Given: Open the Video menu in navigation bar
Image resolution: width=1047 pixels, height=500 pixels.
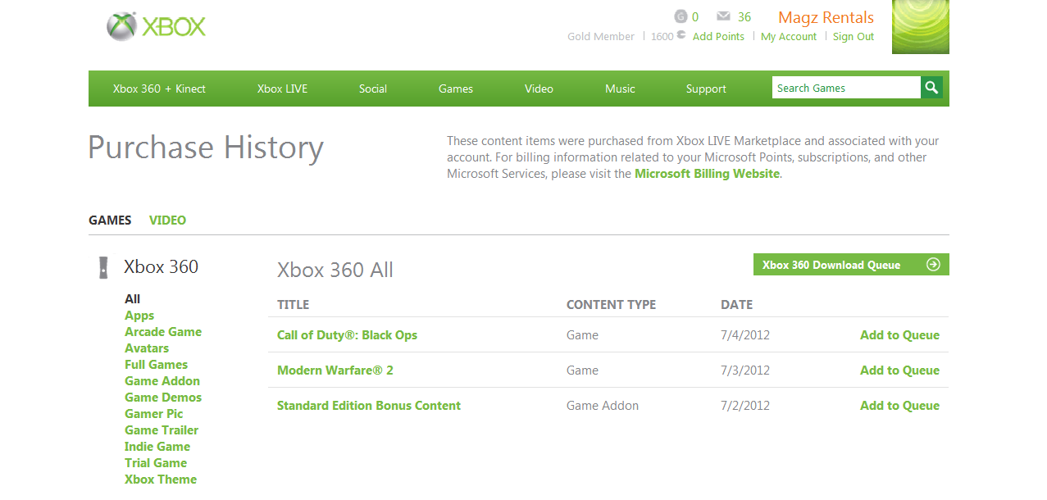Looking at the screenshot, I should coord(539,89).
